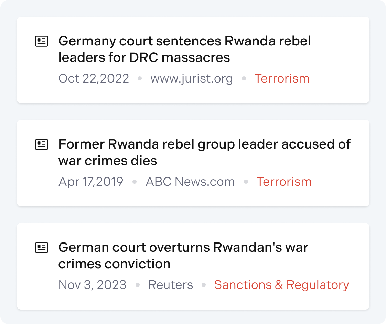Click the news icon beside the Germany court headline
This screenshot has width=386, height=324.
click(42, 41)
